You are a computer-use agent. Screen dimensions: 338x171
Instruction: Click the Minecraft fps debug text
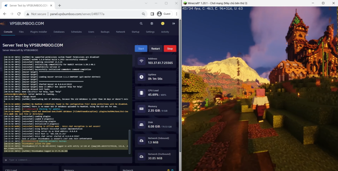[x=212, y=9]
